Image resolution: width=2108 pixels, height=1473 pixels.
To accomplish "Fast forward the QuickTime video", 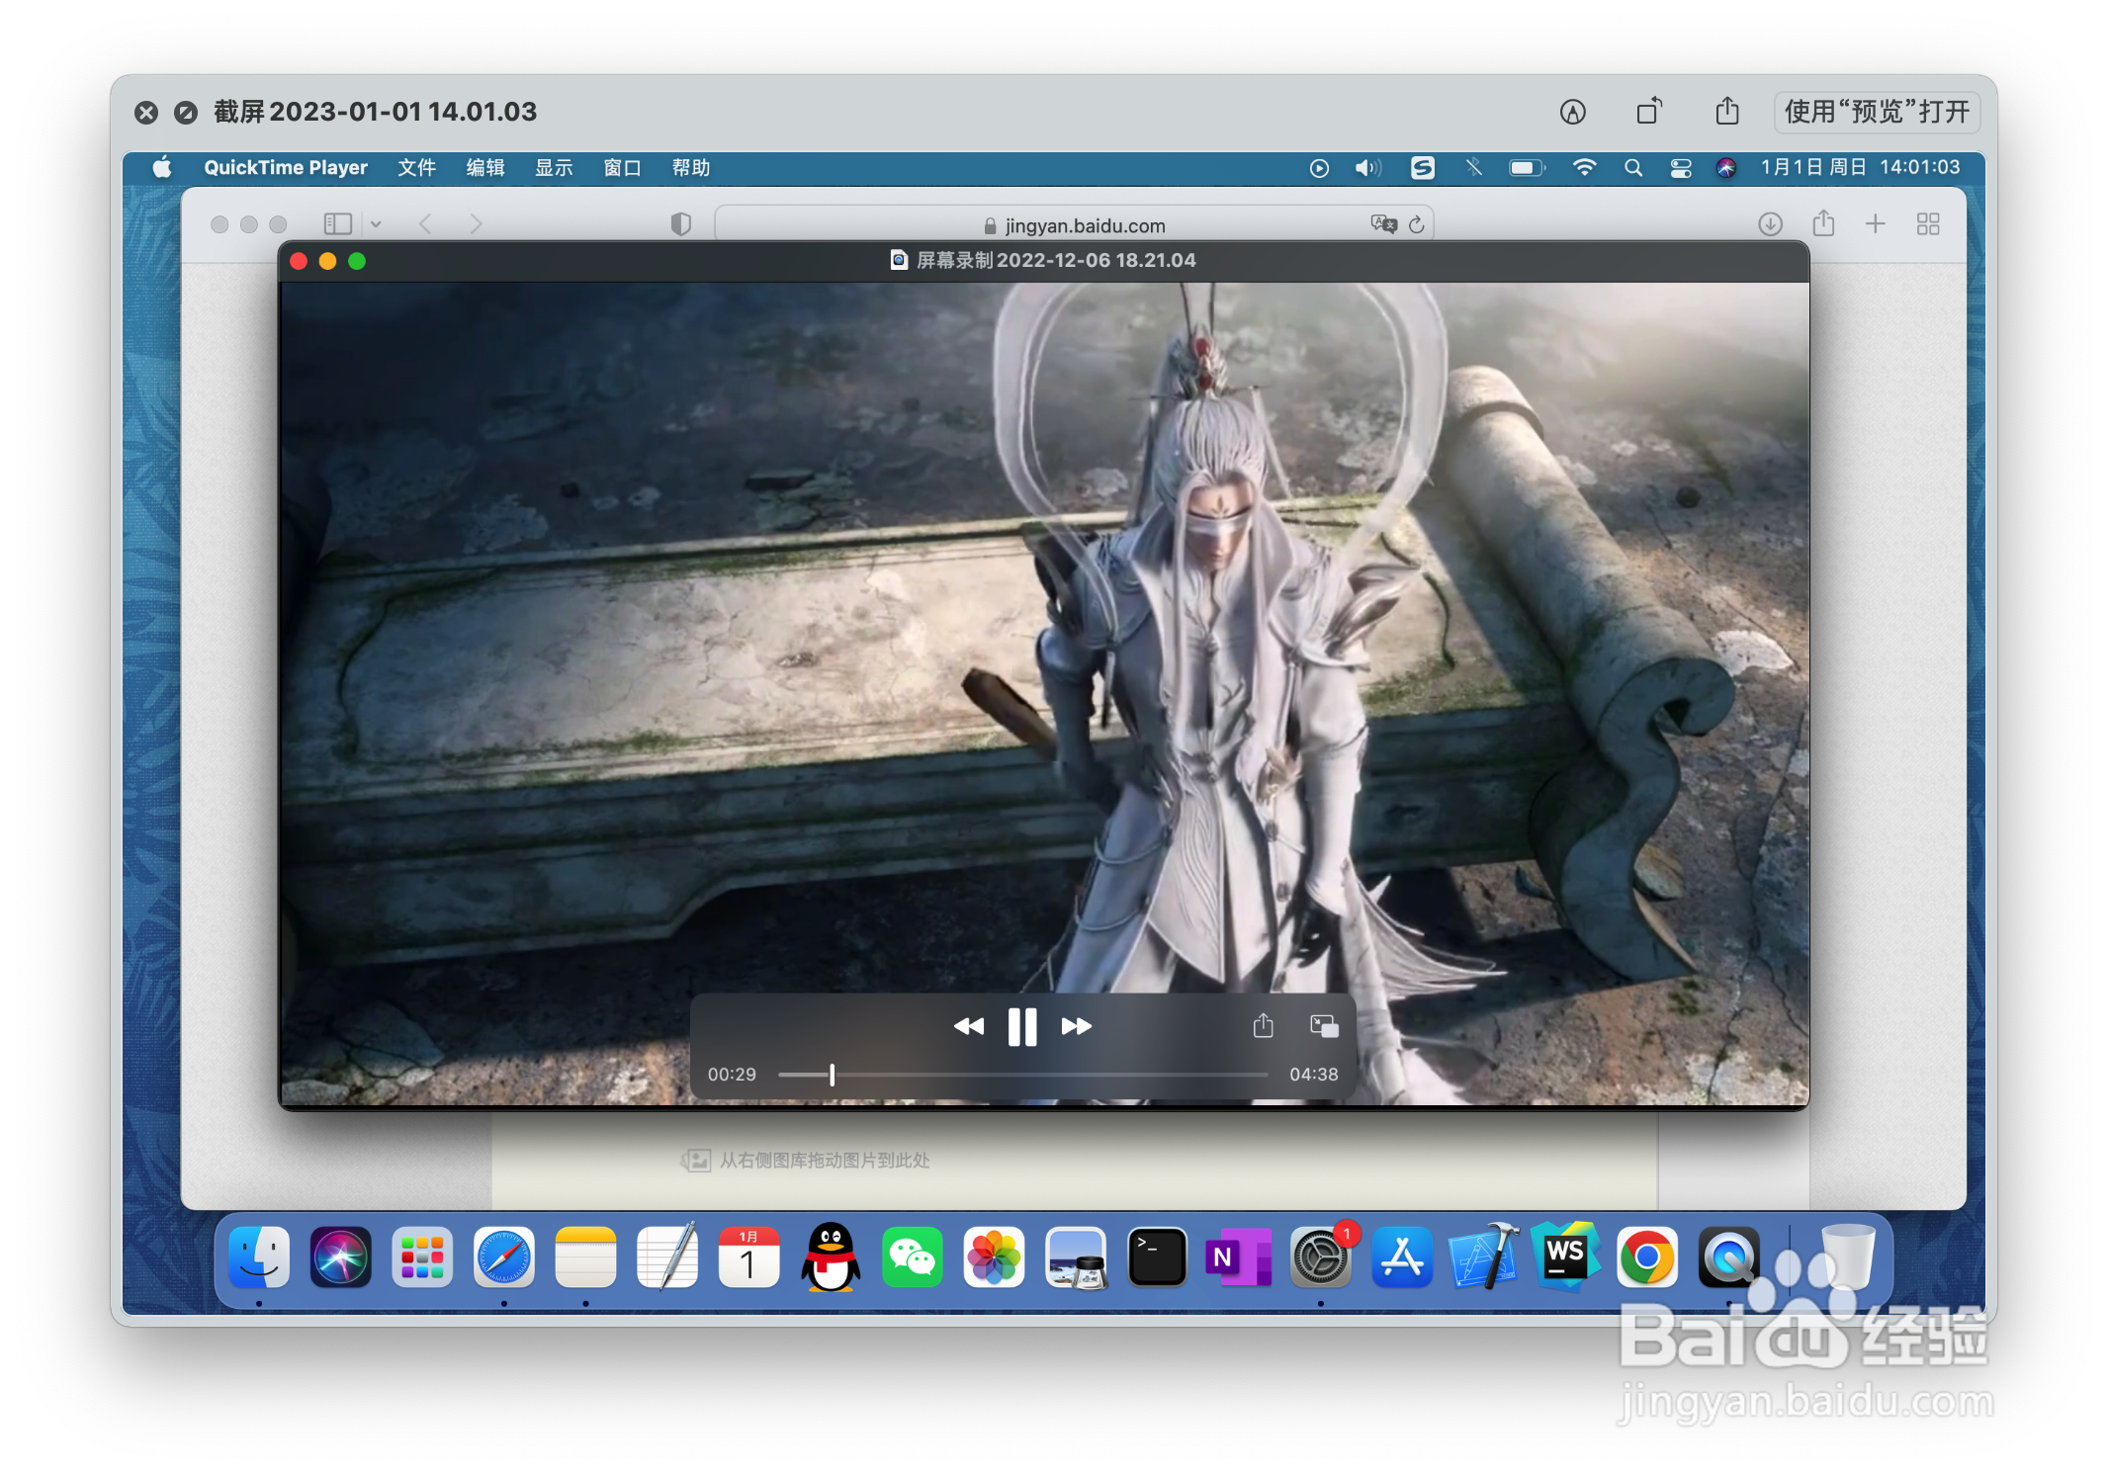I will 1076,1026.
